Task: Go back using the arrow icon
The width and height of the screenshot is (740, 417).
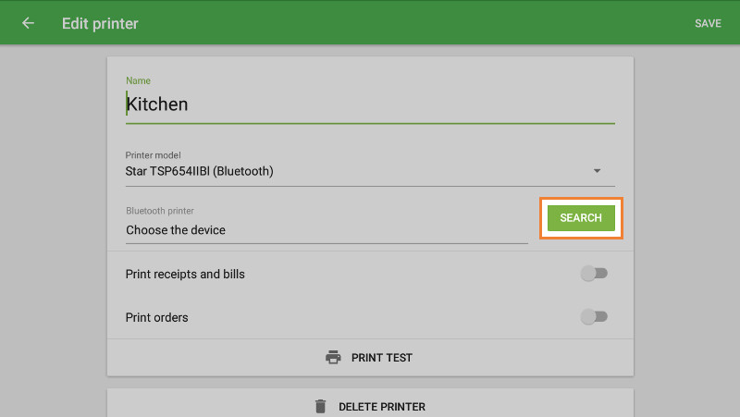Action: coord(28,23)
